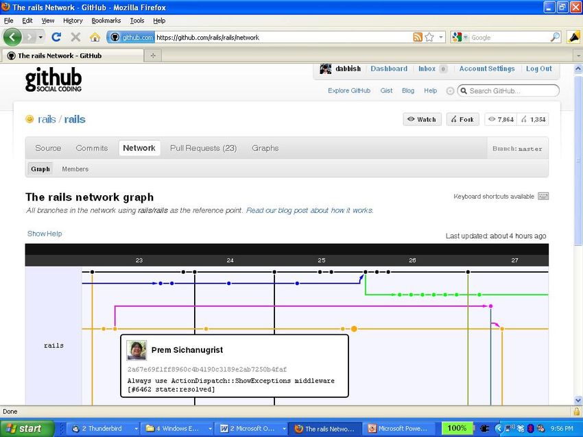Expand the Thunderbird taskbar group arrow
Image resolution: width=583 pixels, height=437 pixels.
[136, 429]
